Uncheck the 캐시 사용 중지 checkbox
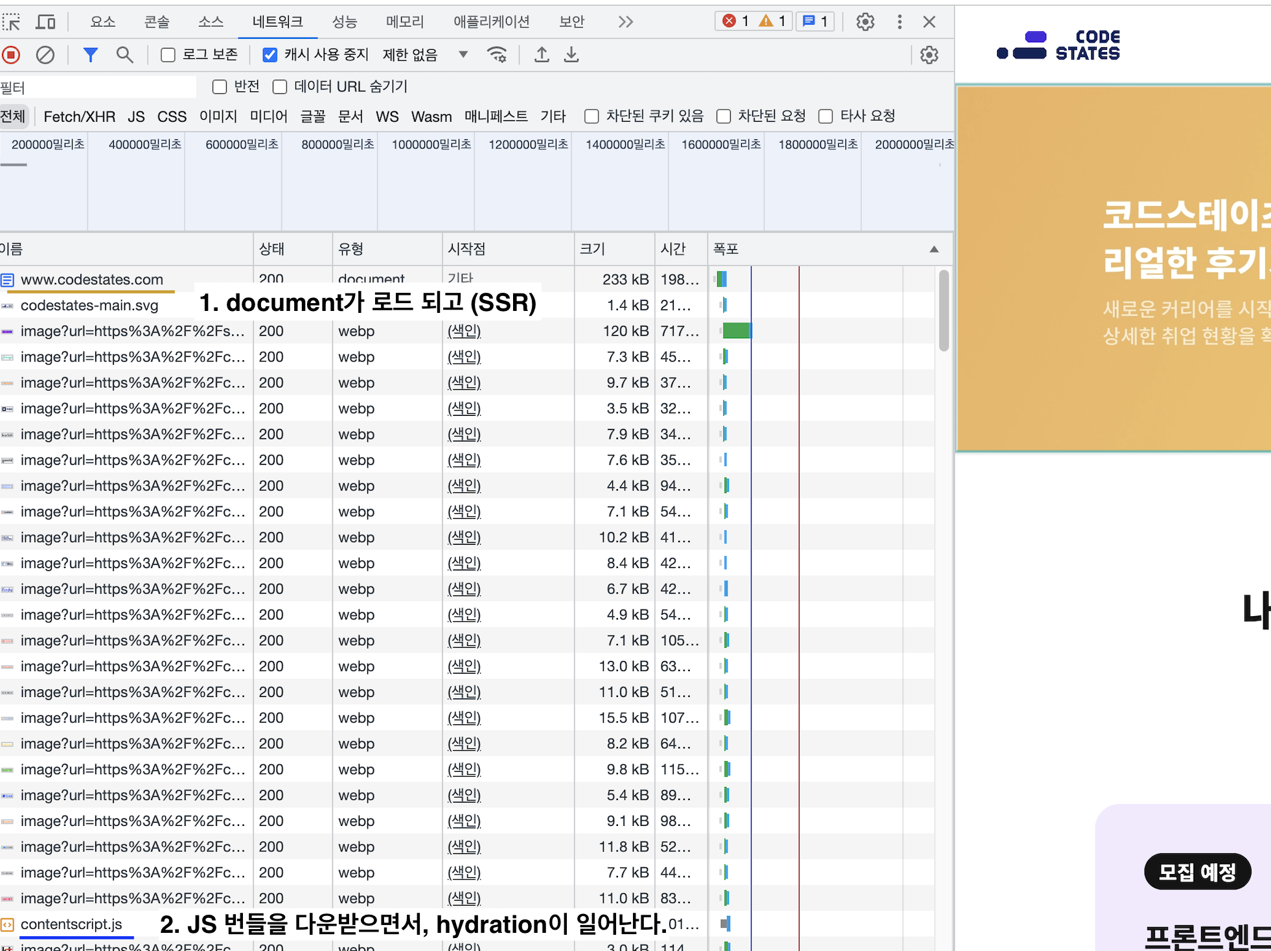The height and width of the screenshot is (951, 1271). [270, 55]
